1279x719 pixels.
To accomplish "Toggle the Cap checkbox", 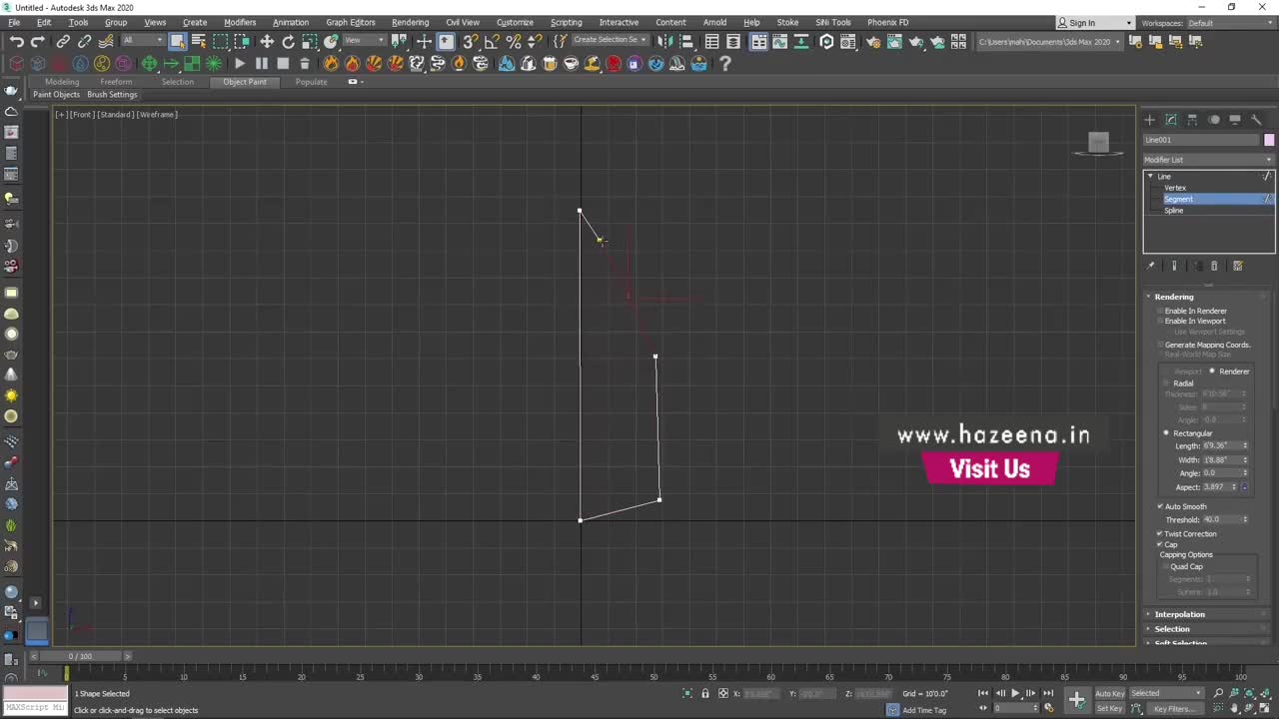I will (x=1160, y=544).
